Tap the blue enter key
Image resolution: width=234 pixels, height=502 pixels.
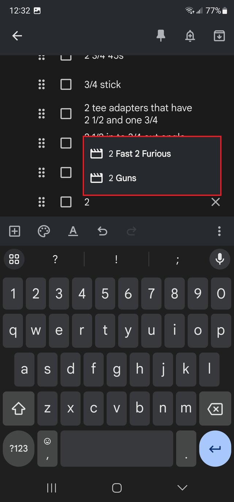click(215, 449)
